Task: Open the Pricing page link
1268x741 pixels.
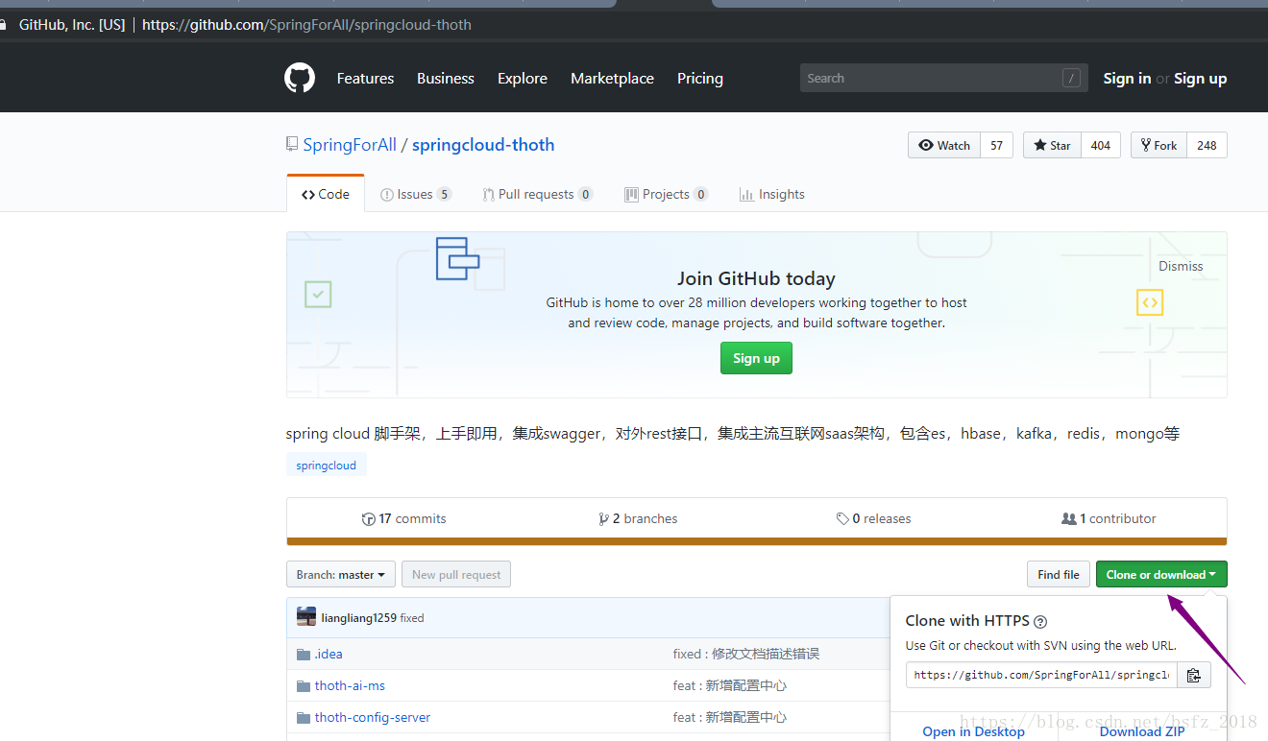Action: tap(700, 79)
